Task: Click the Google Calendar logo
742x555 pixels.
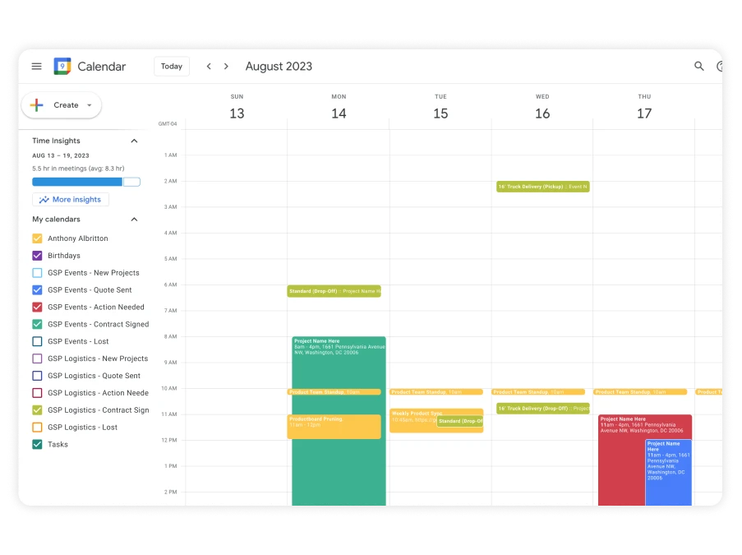Action: pyautogui.click(x=62, y=67)
